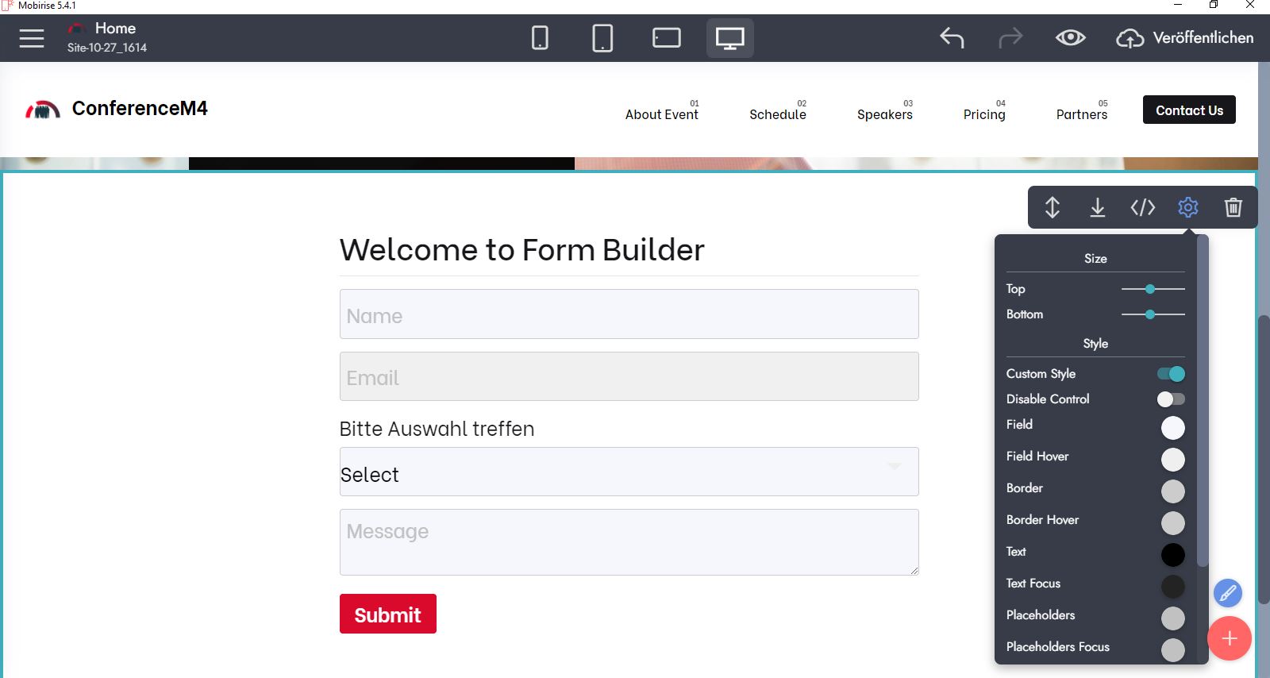This screenshot has height=678, width=1270.
Task: Open block code editor icon
Action: (x=1142, y=207)
